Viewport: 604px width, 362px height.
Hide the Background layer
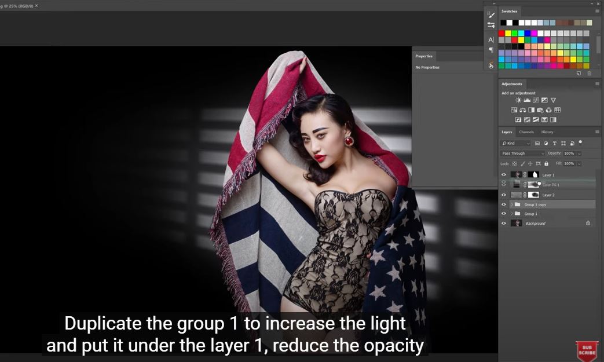(503, 224)
